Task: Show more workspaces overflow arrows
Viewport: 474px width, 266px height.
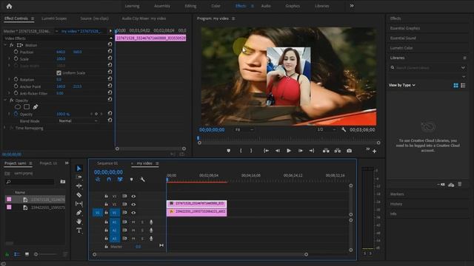Action: [x=352, y=6]
